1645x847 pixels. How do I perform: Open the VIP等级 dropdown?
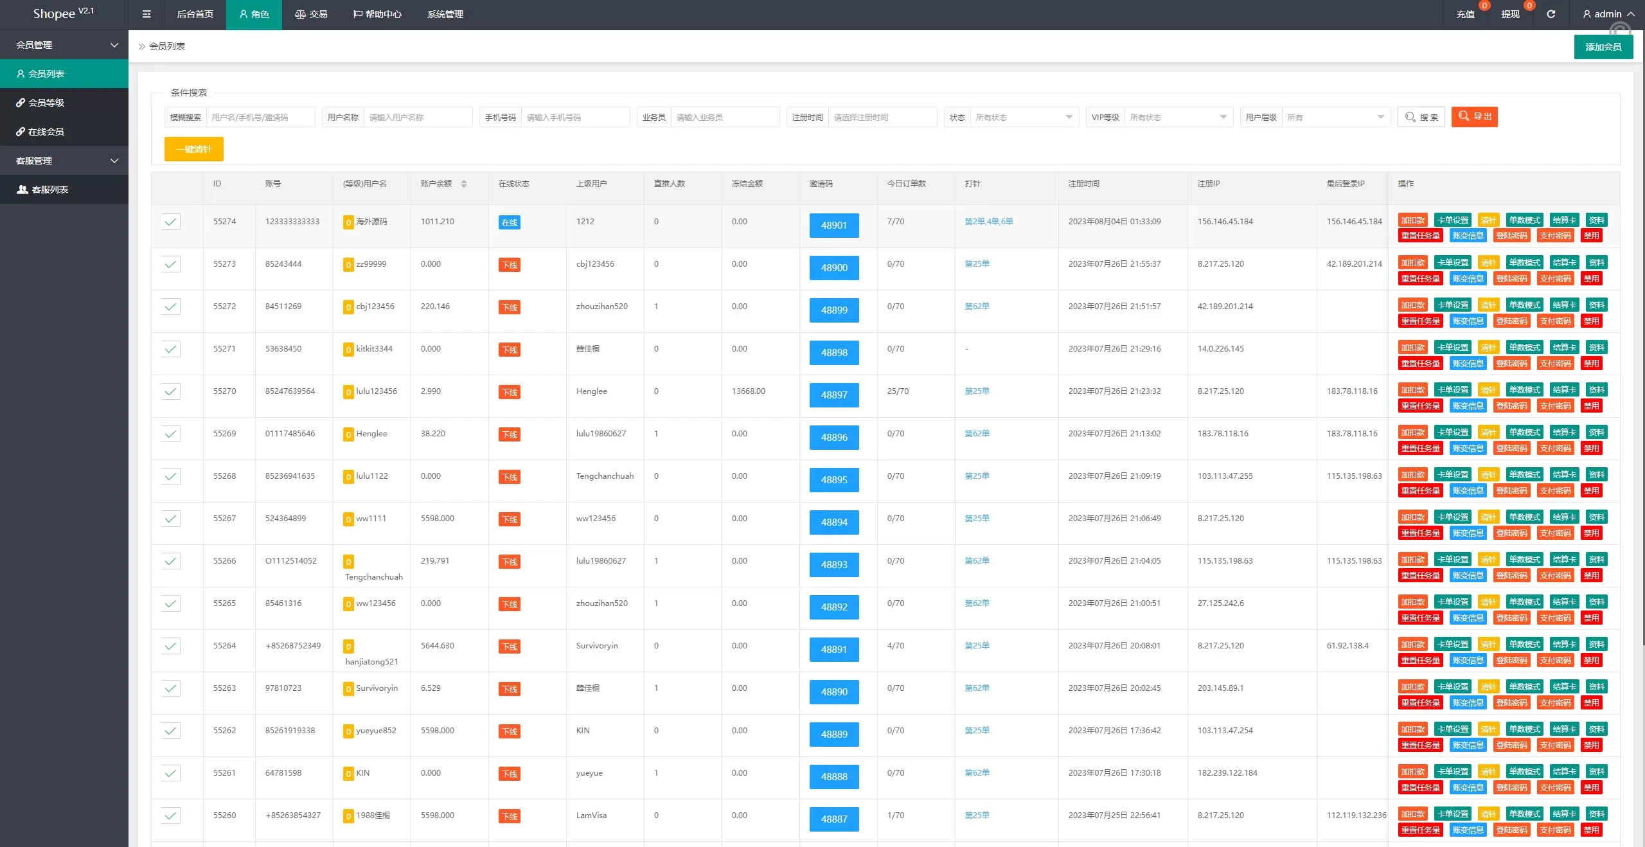click(1178, 117)
